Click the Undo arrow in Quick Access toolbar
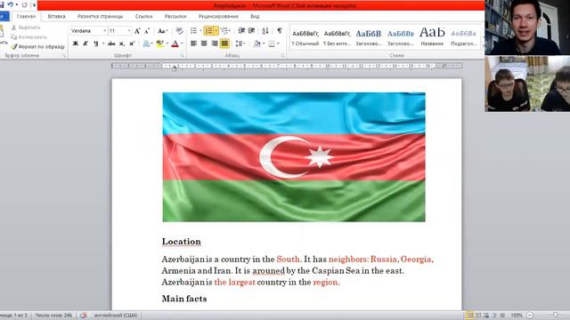Image resolution: width=570 pixels, height=320 pixels. pos(10,4)
